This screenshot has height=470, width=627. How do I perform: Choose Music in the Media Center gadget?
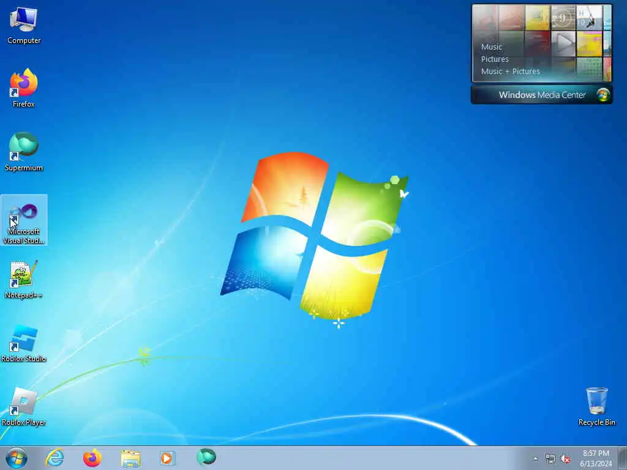tap(492, 47)
